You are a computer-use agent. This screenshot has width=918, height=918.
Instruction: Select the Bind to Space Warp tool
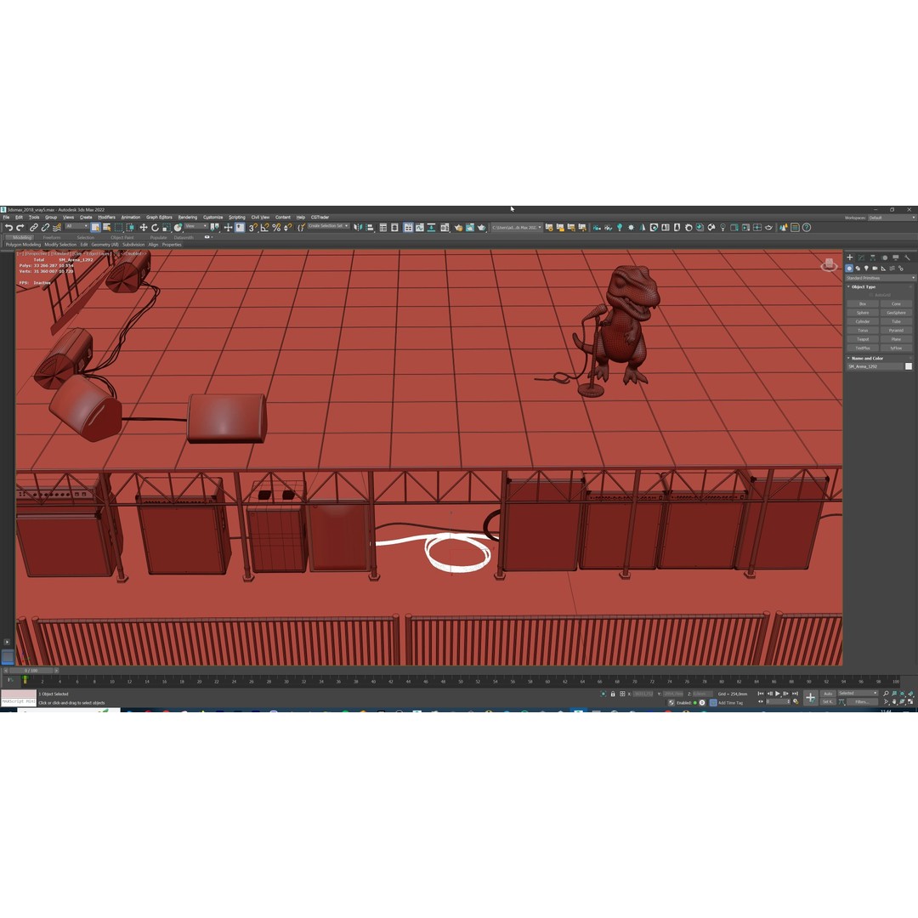point(57,227)
